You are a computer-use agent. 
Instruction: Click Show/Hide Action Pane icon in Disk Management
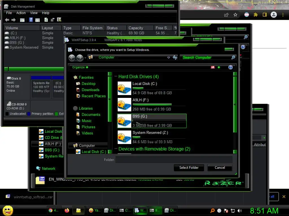[38, 20]
